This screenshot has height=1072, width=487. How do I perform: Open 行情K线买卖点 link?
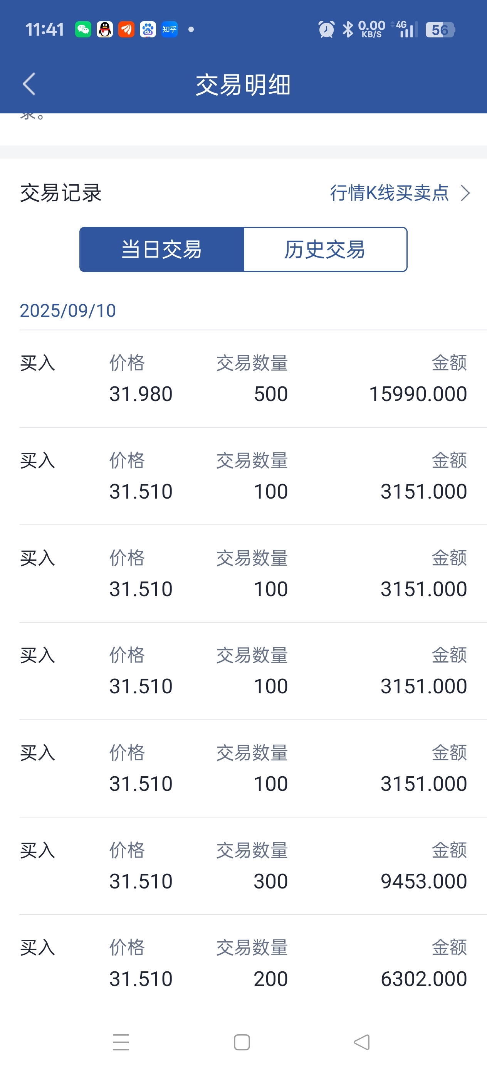point(390,193)
